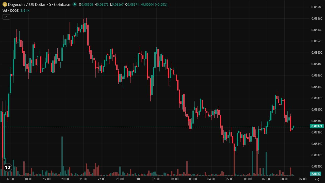Click the date label 10 on the time axis
This screenshot has height=183, width=325.
point(138,179)
